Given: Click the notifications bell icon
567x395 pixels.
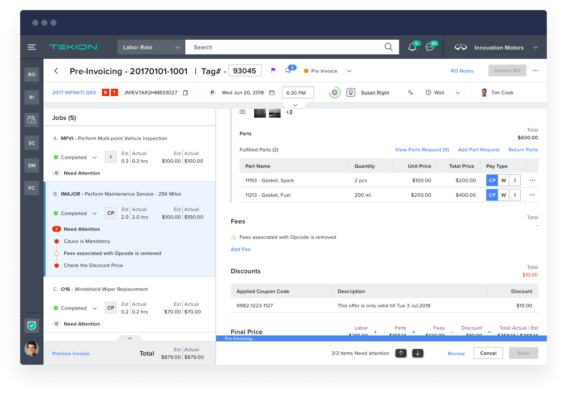Looking at the screenshot, I should click(412, 47).
